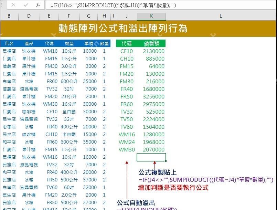
Task: Select code WM24 in the green table
Action: pyautogui.click(x=127, y=142)
